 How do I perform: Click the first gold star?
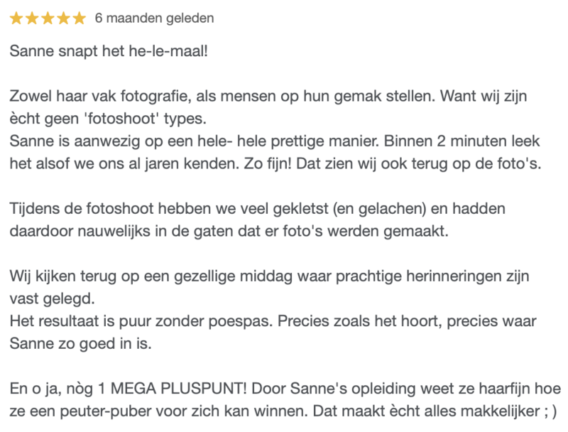(17, 18)
